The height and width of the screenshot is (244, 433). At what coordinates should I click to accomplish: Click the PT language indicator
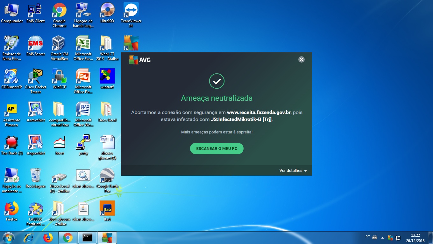368,237
